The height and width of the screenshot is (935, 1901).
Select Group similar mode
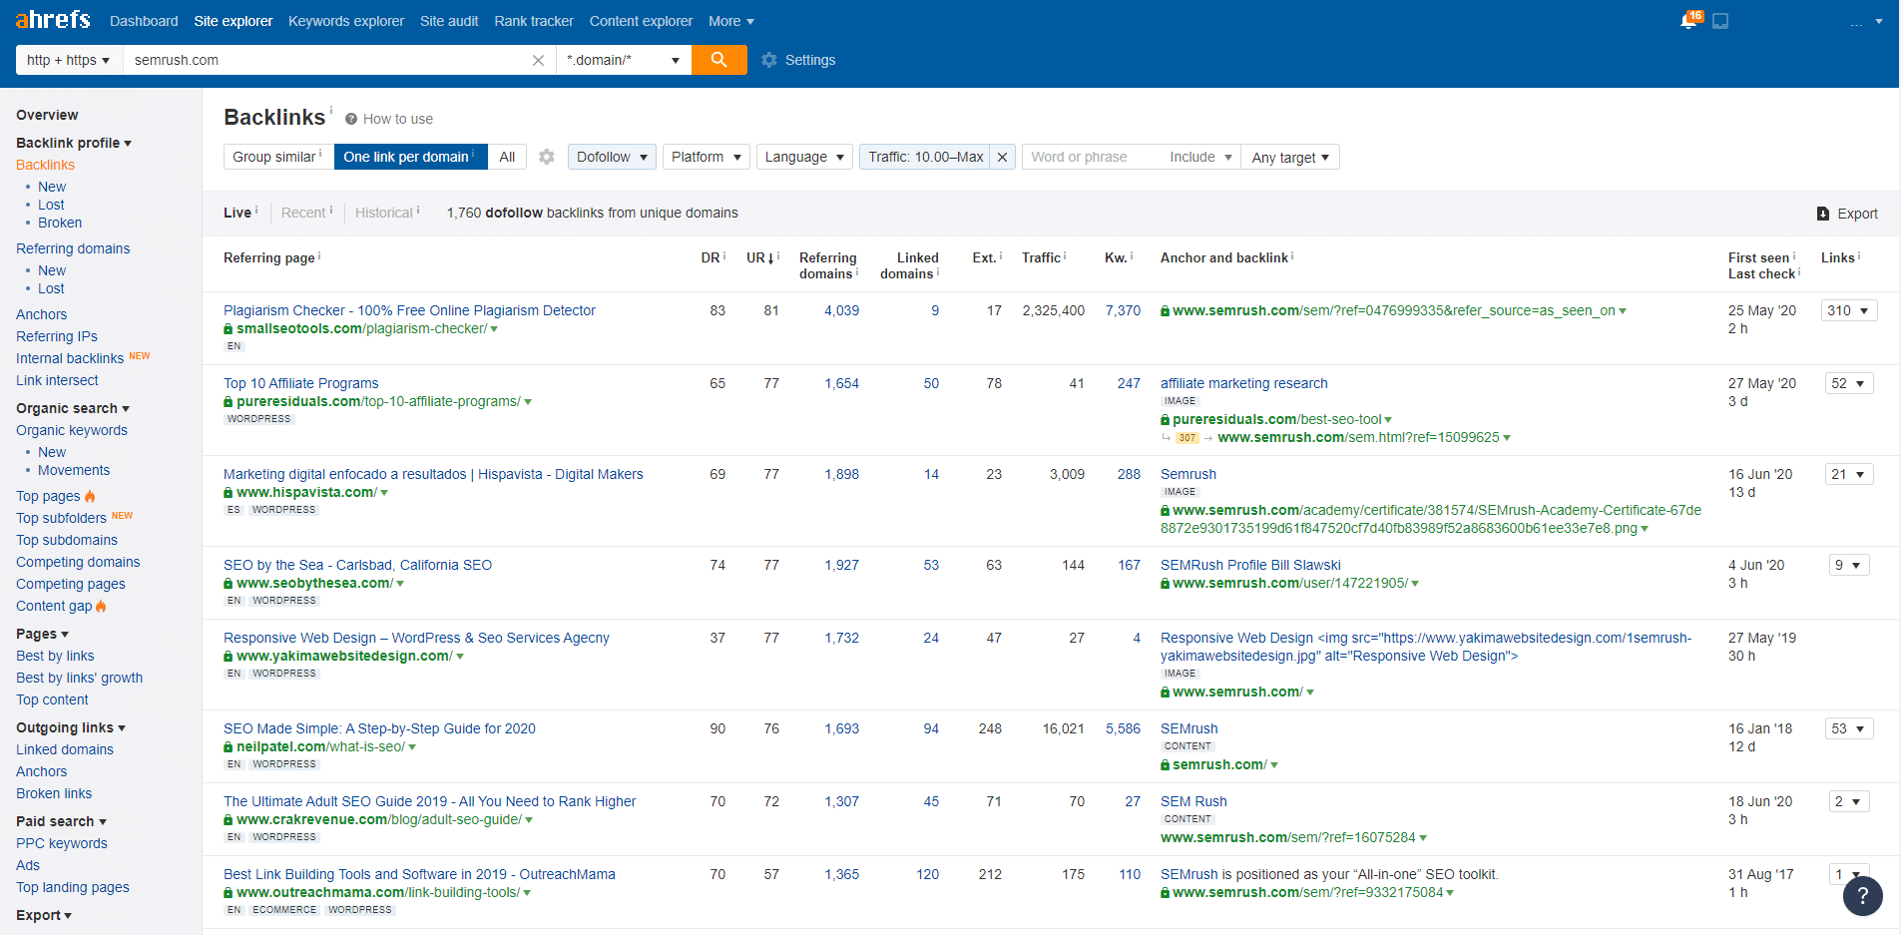coord(278,157)
